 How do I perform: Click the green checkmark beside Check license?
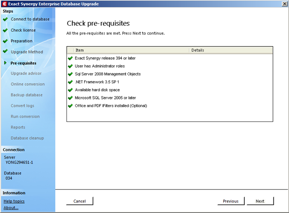tap(5, 30)
